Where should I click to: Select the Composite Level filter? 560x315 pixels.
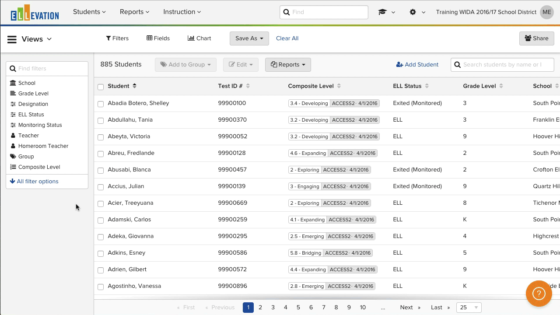pyautogui.click(x=39, y=167)
